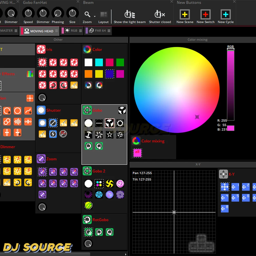Toggle Shutter closed in the Beam toolbar

click(x=160, y=15)
